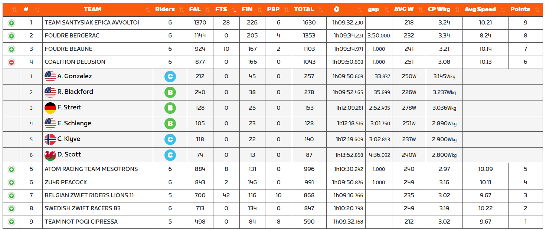This screenshot has width=546, height=231.
Task: Click D. Scott's Welsh flag icon
Action: (50, 155)
